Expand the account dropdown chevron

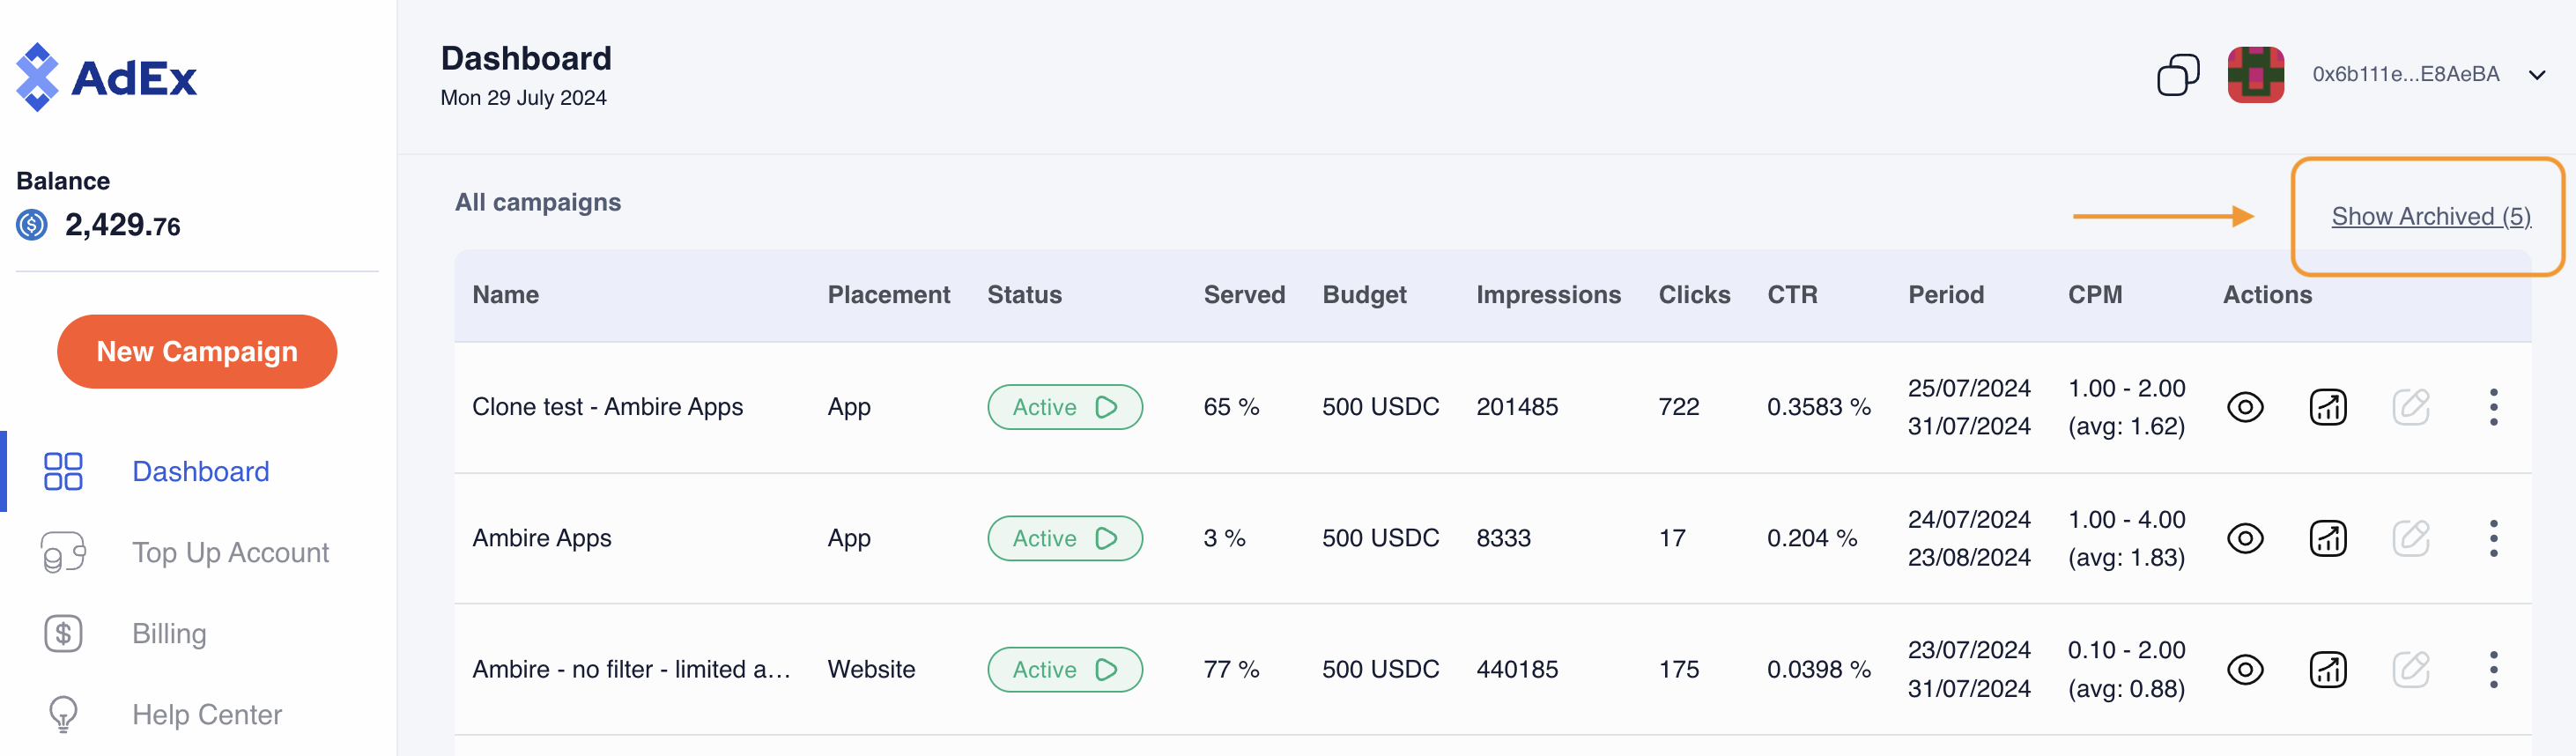tap(2537, 75)
